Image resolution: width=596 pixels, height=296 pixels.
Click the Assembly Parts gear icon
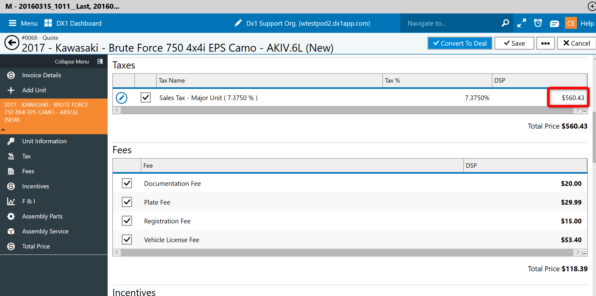11,216
